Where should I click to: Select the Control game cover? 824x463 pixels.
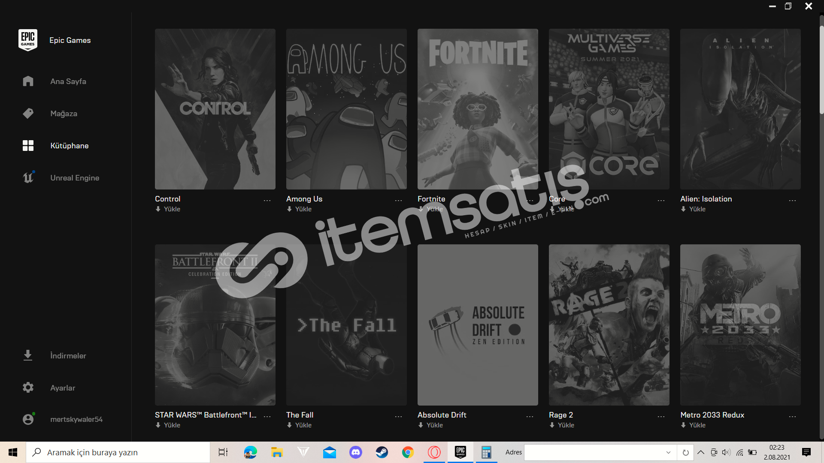point(215,109)
